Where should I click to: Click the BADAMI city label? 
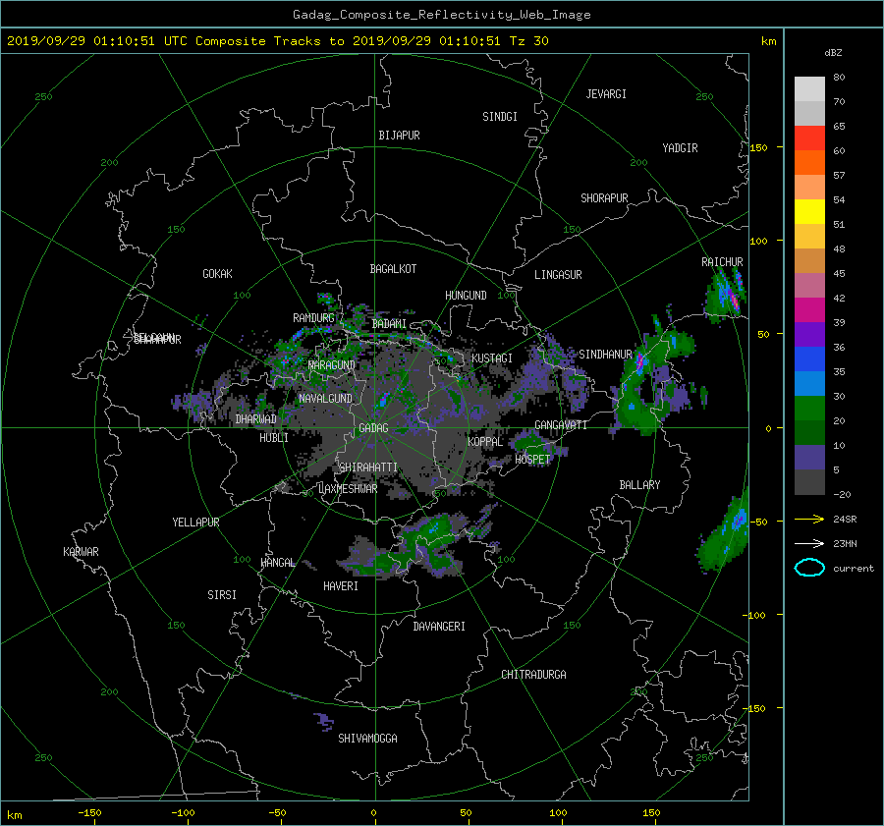point(389,324)
